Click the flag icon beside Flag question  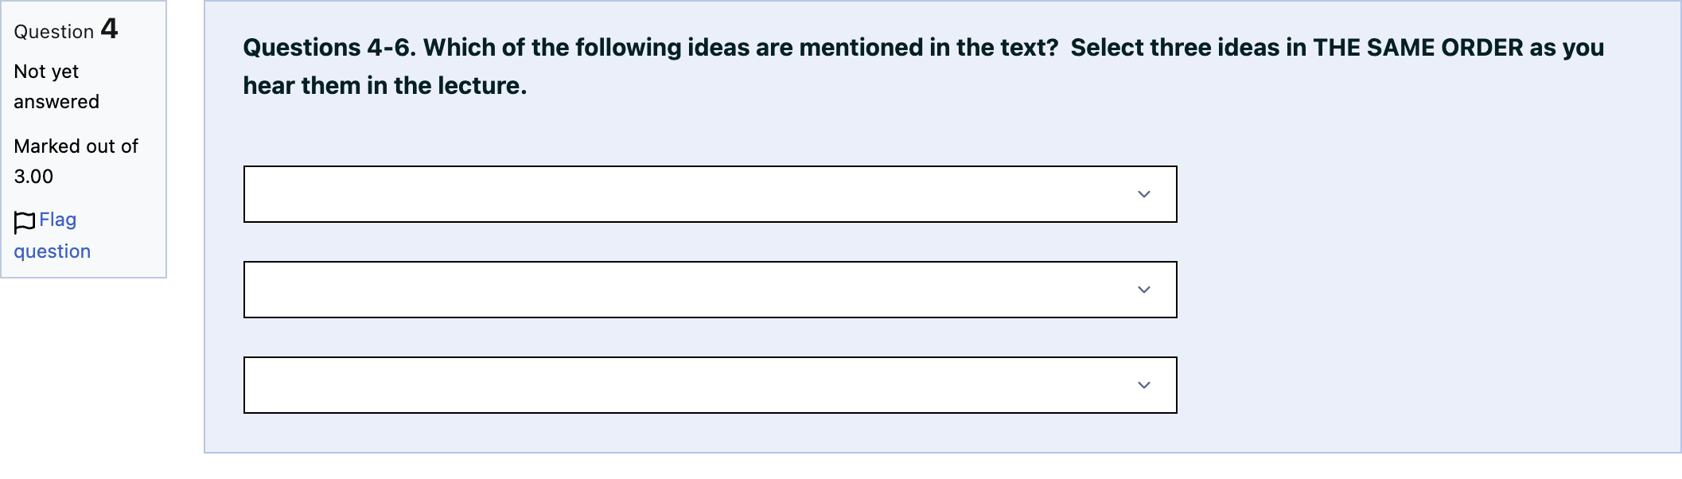pyautogui.click(x=25, y=222)
